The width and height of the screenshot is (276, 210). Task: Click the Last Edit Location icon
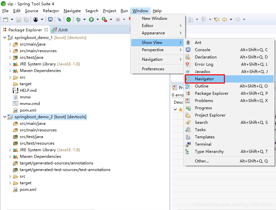[217, 19]
